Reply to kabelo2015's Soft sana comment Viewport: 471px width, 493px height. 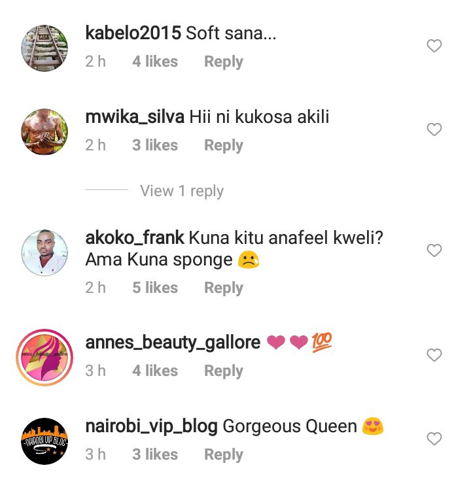(223, 61)
